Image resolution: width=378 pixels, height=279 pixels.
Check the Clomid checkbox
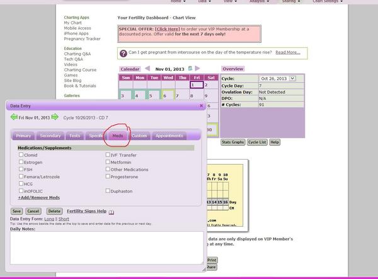[x=21, y=155]
